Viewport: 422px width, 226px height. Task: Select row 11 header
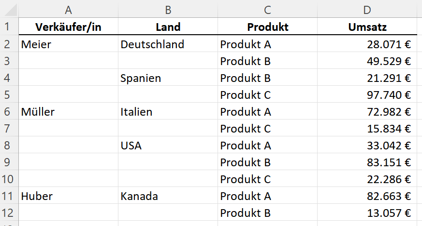click(x=7, y=196)
